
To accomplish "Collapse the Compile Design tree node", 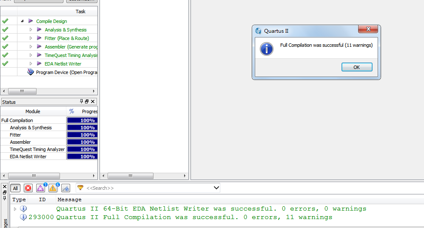I will [x=22, y=21].
